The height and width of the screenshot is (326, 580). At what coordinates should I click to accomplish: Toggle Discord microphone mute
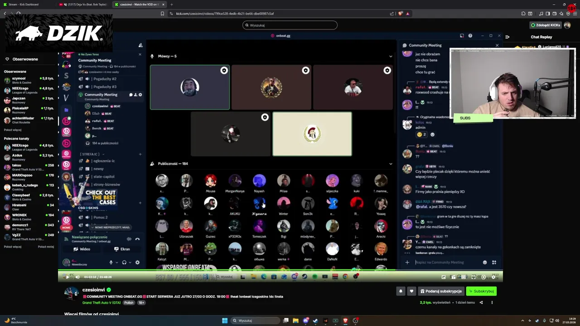click(111, 262)
